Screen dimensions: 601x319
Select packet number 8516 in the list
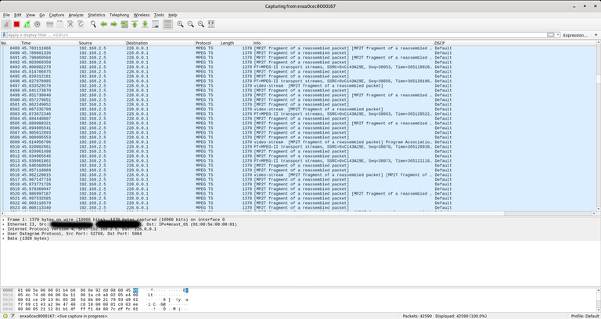pos(298,175)
